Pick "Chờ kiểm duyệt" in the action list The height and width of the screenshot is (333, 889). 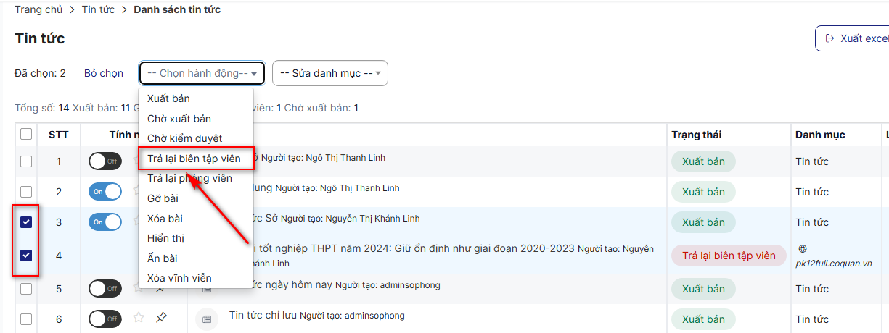[184, 138]
